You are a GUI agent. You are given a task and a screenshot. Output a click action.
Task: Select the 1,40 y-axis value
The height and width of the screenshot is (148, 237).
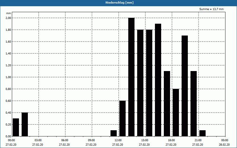(x=9, y=54)
